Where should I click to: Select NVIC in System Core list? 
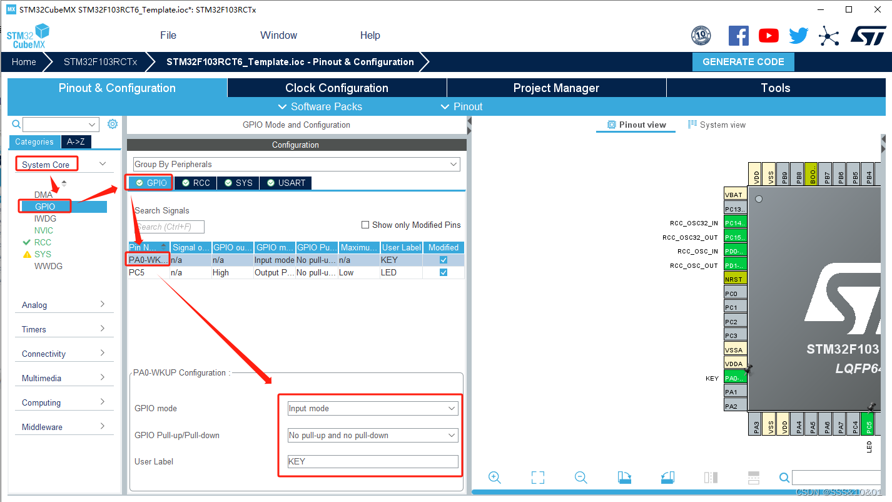tap(44, 230)
